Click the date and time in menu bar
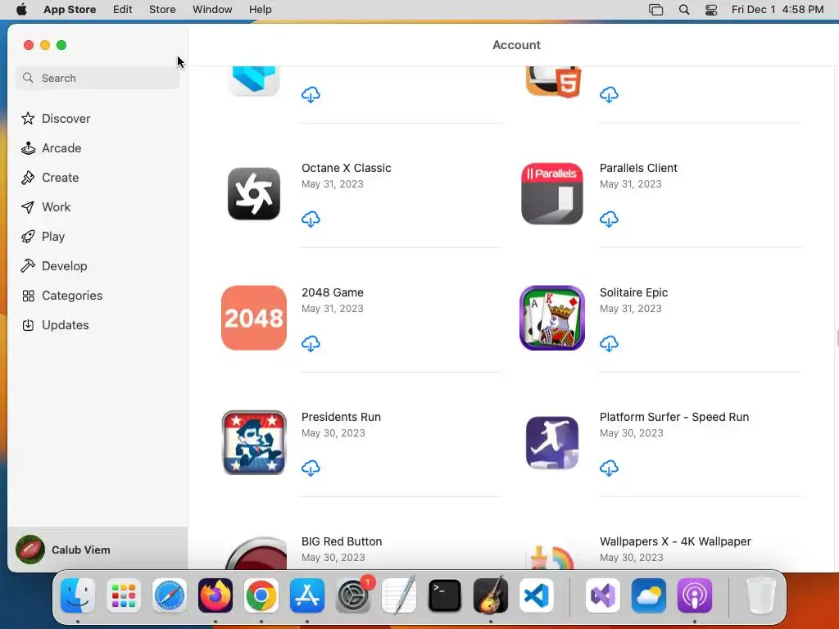The image size is (839, 629). coord(777,10)
